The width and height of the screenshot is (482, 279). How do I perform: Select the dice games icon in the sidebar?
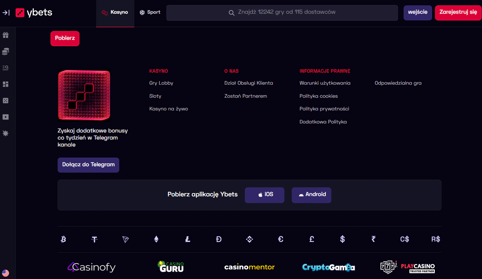(x=5, y=101)
